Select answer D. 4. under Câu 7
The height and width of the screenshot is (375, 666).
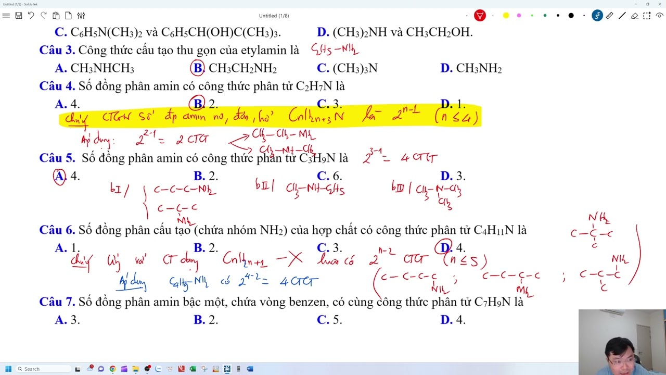[x=453, y=320]
